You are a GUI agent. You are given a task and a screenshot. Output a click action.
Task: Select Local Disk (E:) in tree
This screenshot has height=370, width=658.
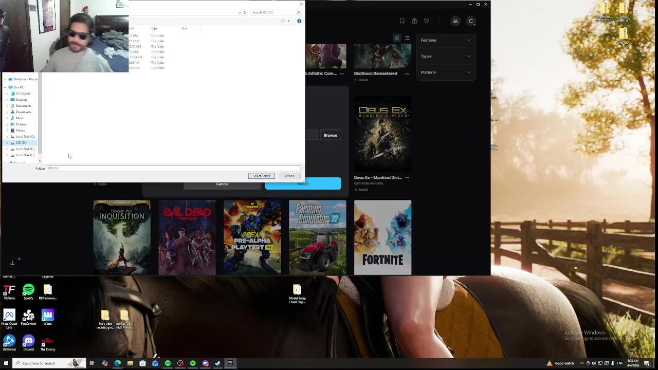(23, 149)
